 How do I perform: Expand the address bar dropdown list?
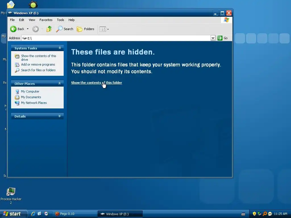click(x=213, y=38)
